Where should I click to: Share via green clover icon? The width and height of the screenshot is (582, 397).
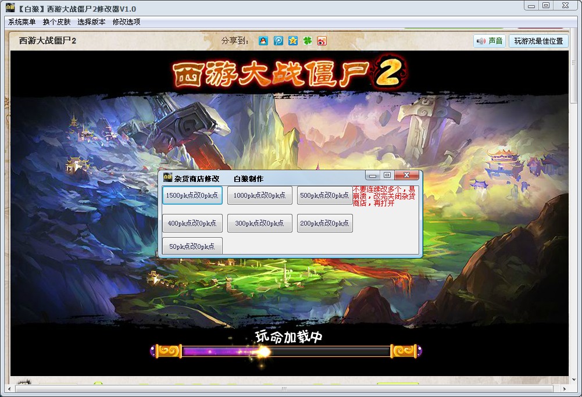[308, 41]
